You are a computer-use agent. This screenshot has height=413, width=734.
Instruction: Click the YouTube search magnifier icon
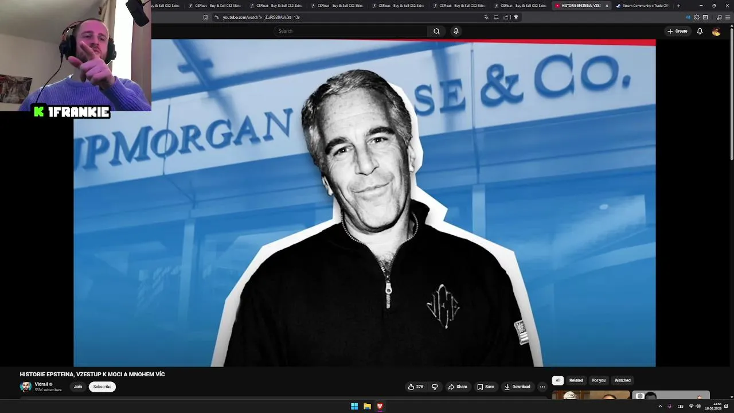click(x=436, y=31)
